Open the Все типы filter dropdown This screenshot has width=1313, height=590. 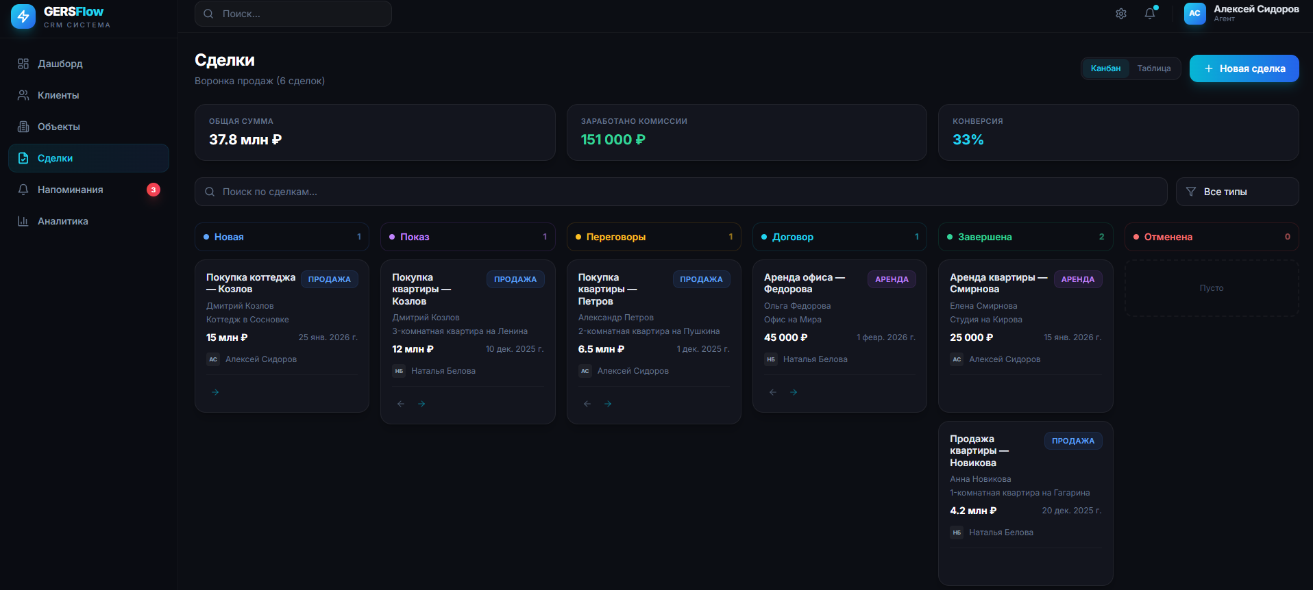coord(1237,192)
